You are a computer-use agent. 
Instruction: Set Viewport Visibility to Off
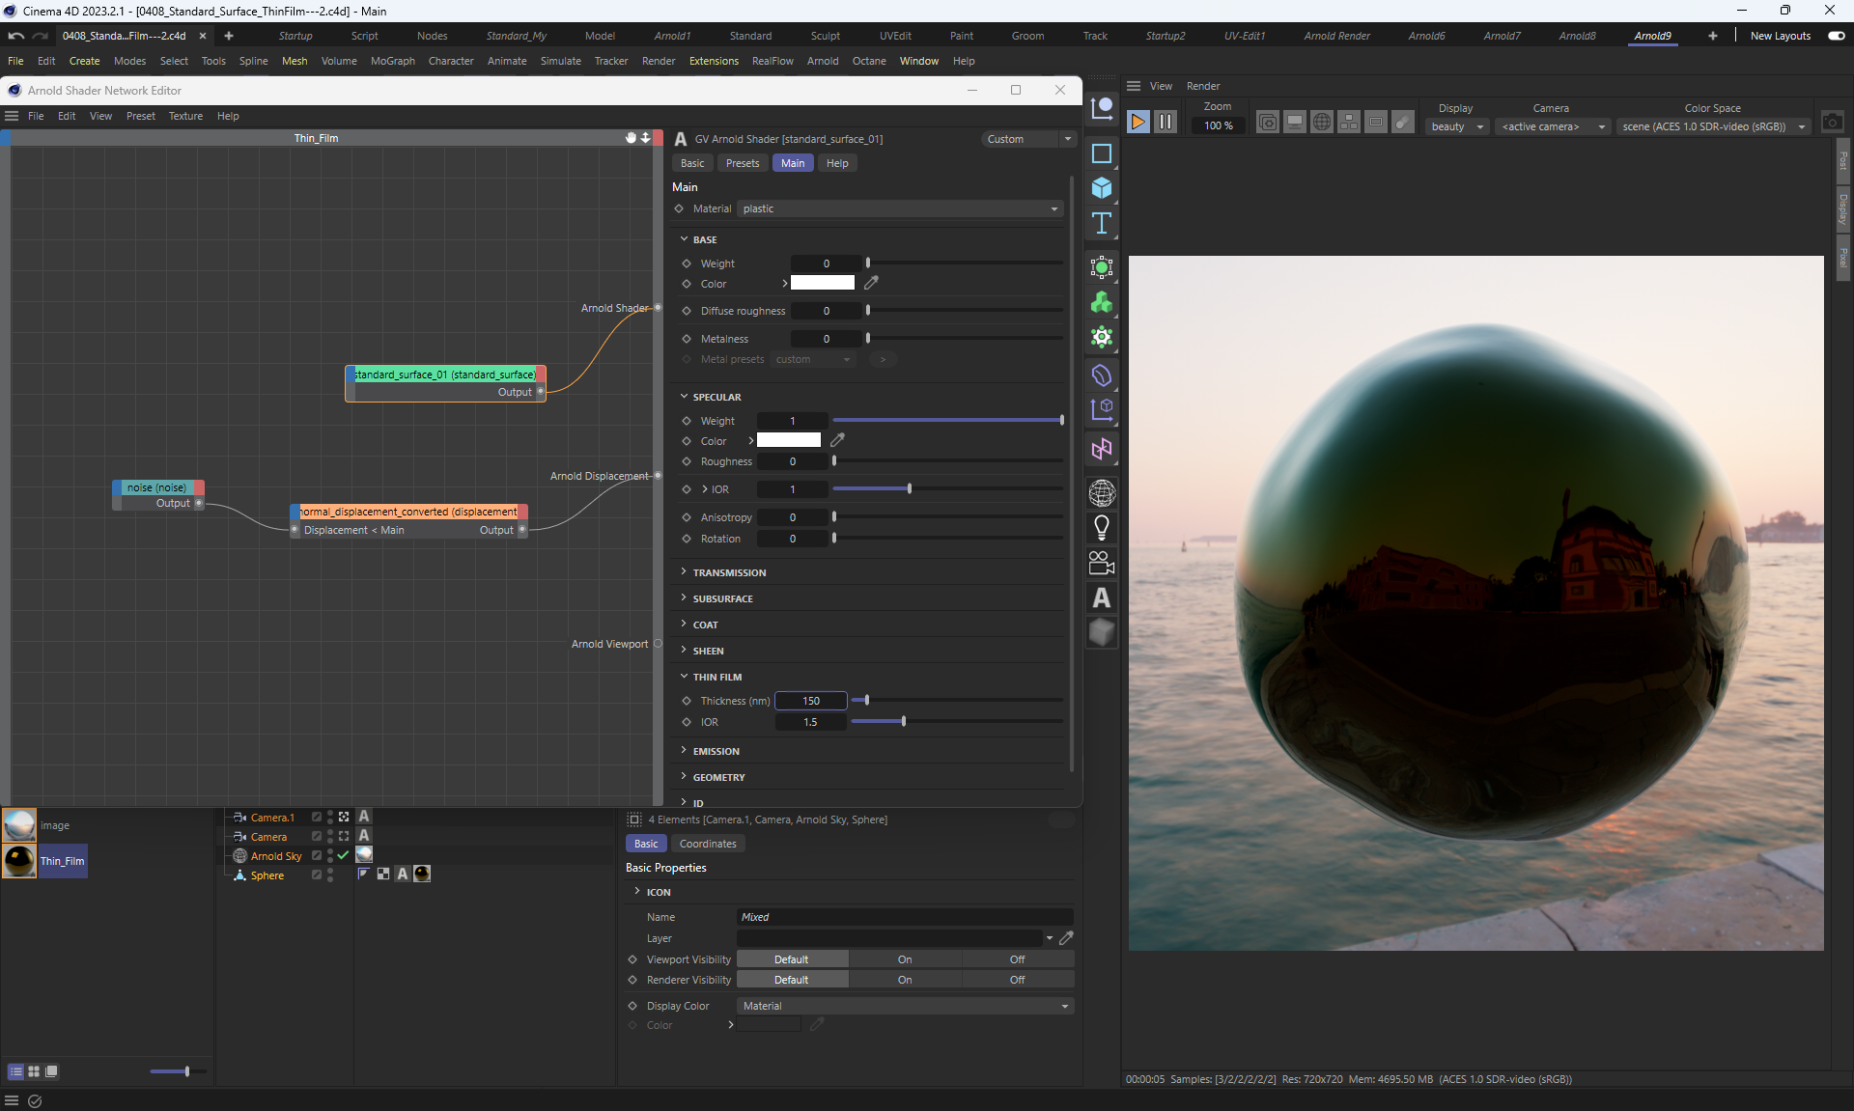pyautogui.click(x=1017, y=959)
